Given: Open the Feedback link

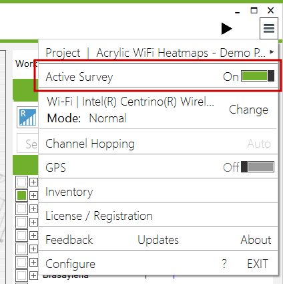Looking at the screenshot, I should coord(69,240).
